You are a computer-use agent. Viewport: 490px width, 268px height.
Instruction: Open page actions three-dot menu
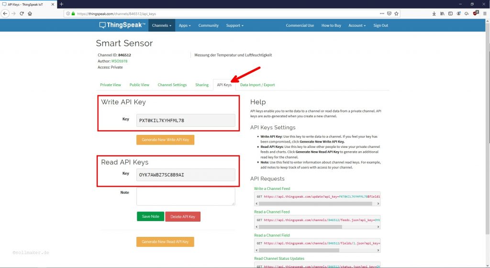(382, 13)
